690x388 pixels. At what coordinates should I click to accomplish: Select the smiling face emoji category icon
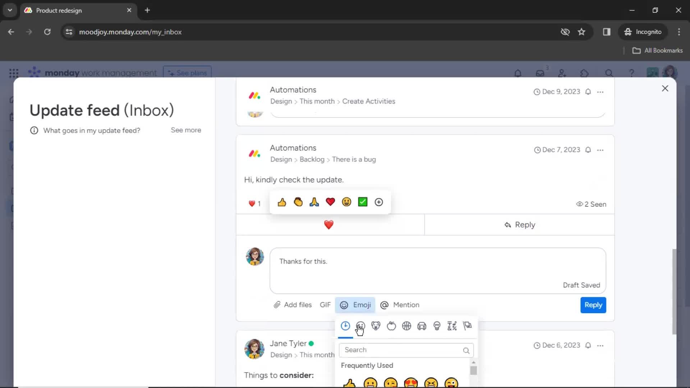(x=361, y=325)
